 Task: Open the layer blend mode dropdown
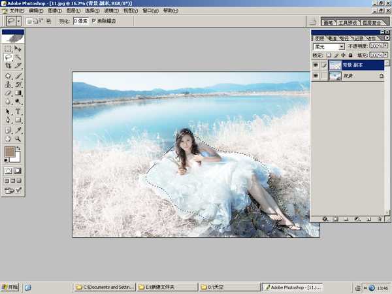pyautogui.click(x=341, y=47)
